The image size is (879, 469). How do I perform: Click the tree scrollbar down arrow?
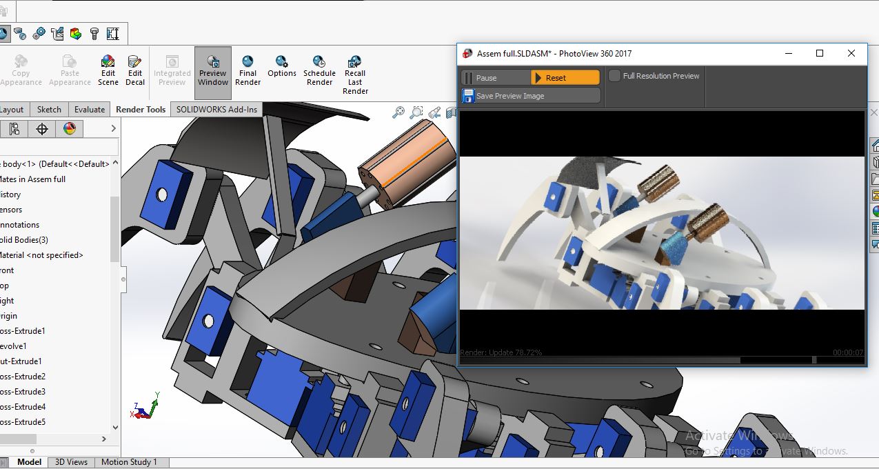[115, 428]
